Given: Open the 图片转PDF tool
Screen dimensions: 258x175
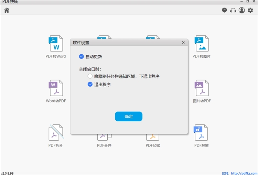Looking at the screenshot, I should click(x=202, y=91).
